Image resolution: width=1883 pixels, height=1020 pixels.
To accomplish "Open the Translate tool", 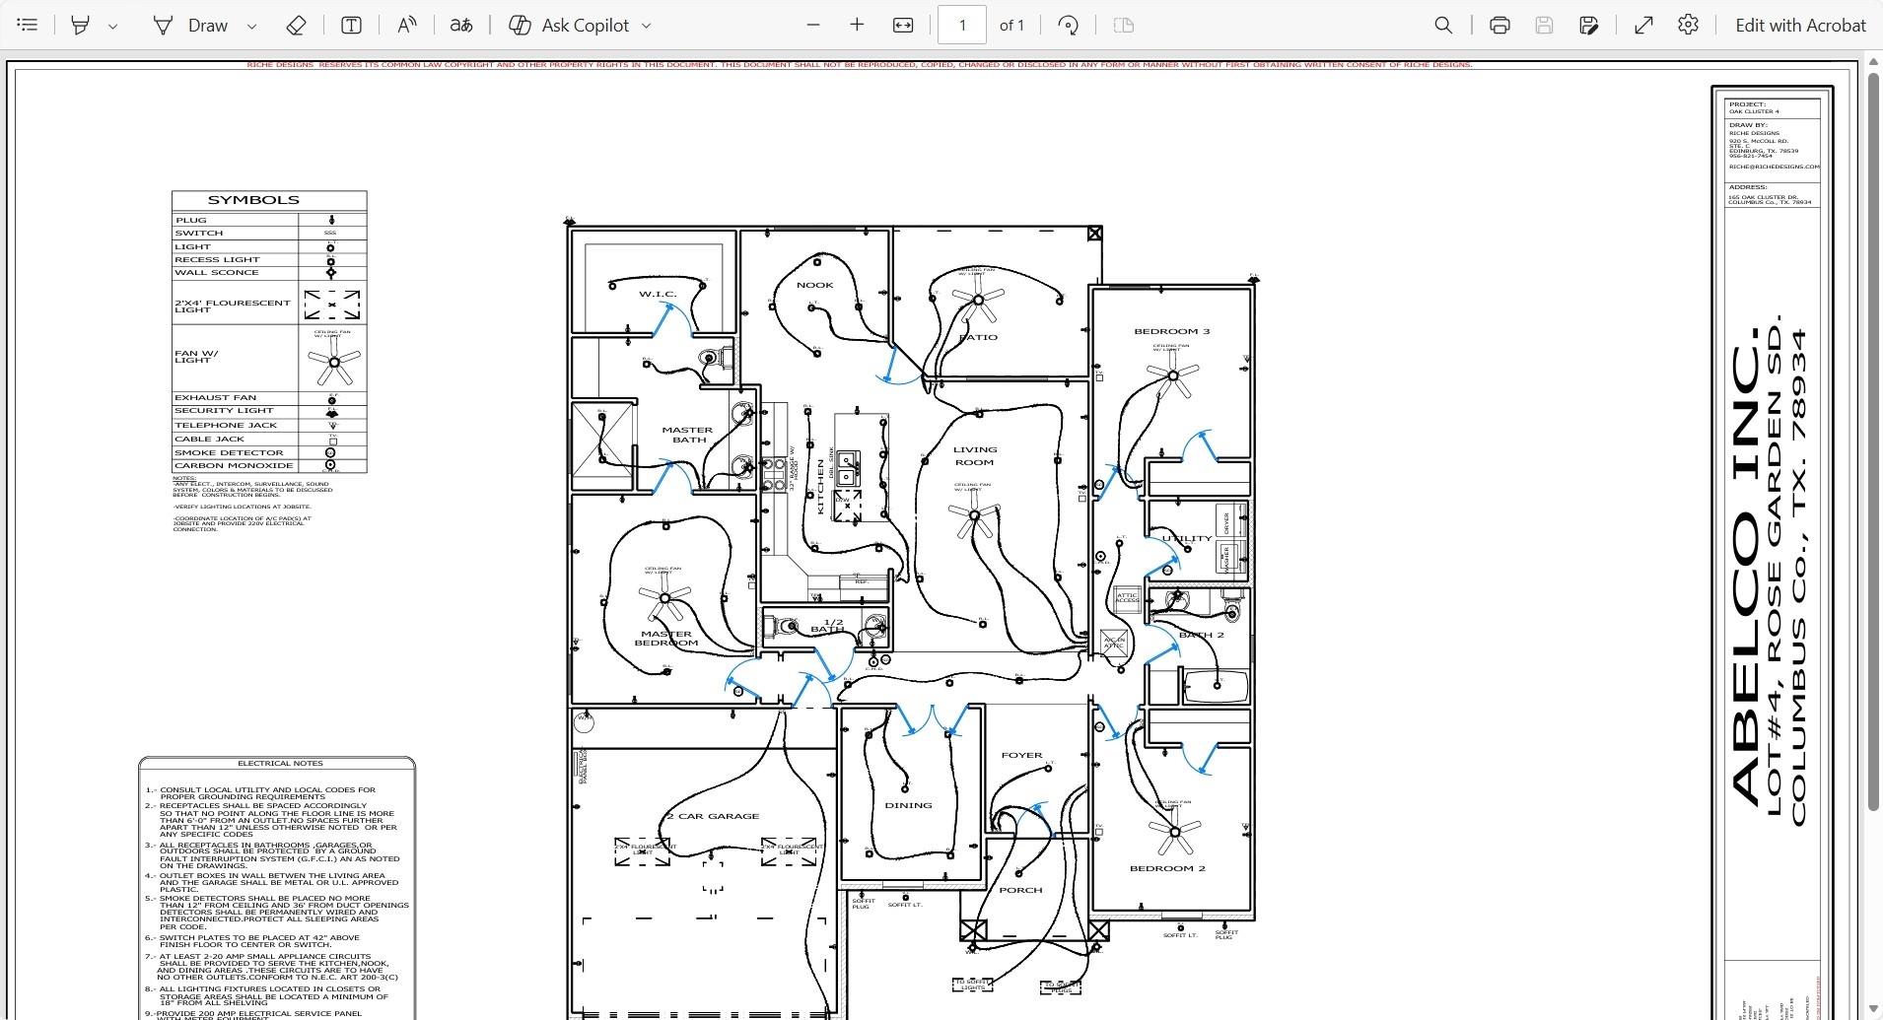I will click(x=460, y=26).
